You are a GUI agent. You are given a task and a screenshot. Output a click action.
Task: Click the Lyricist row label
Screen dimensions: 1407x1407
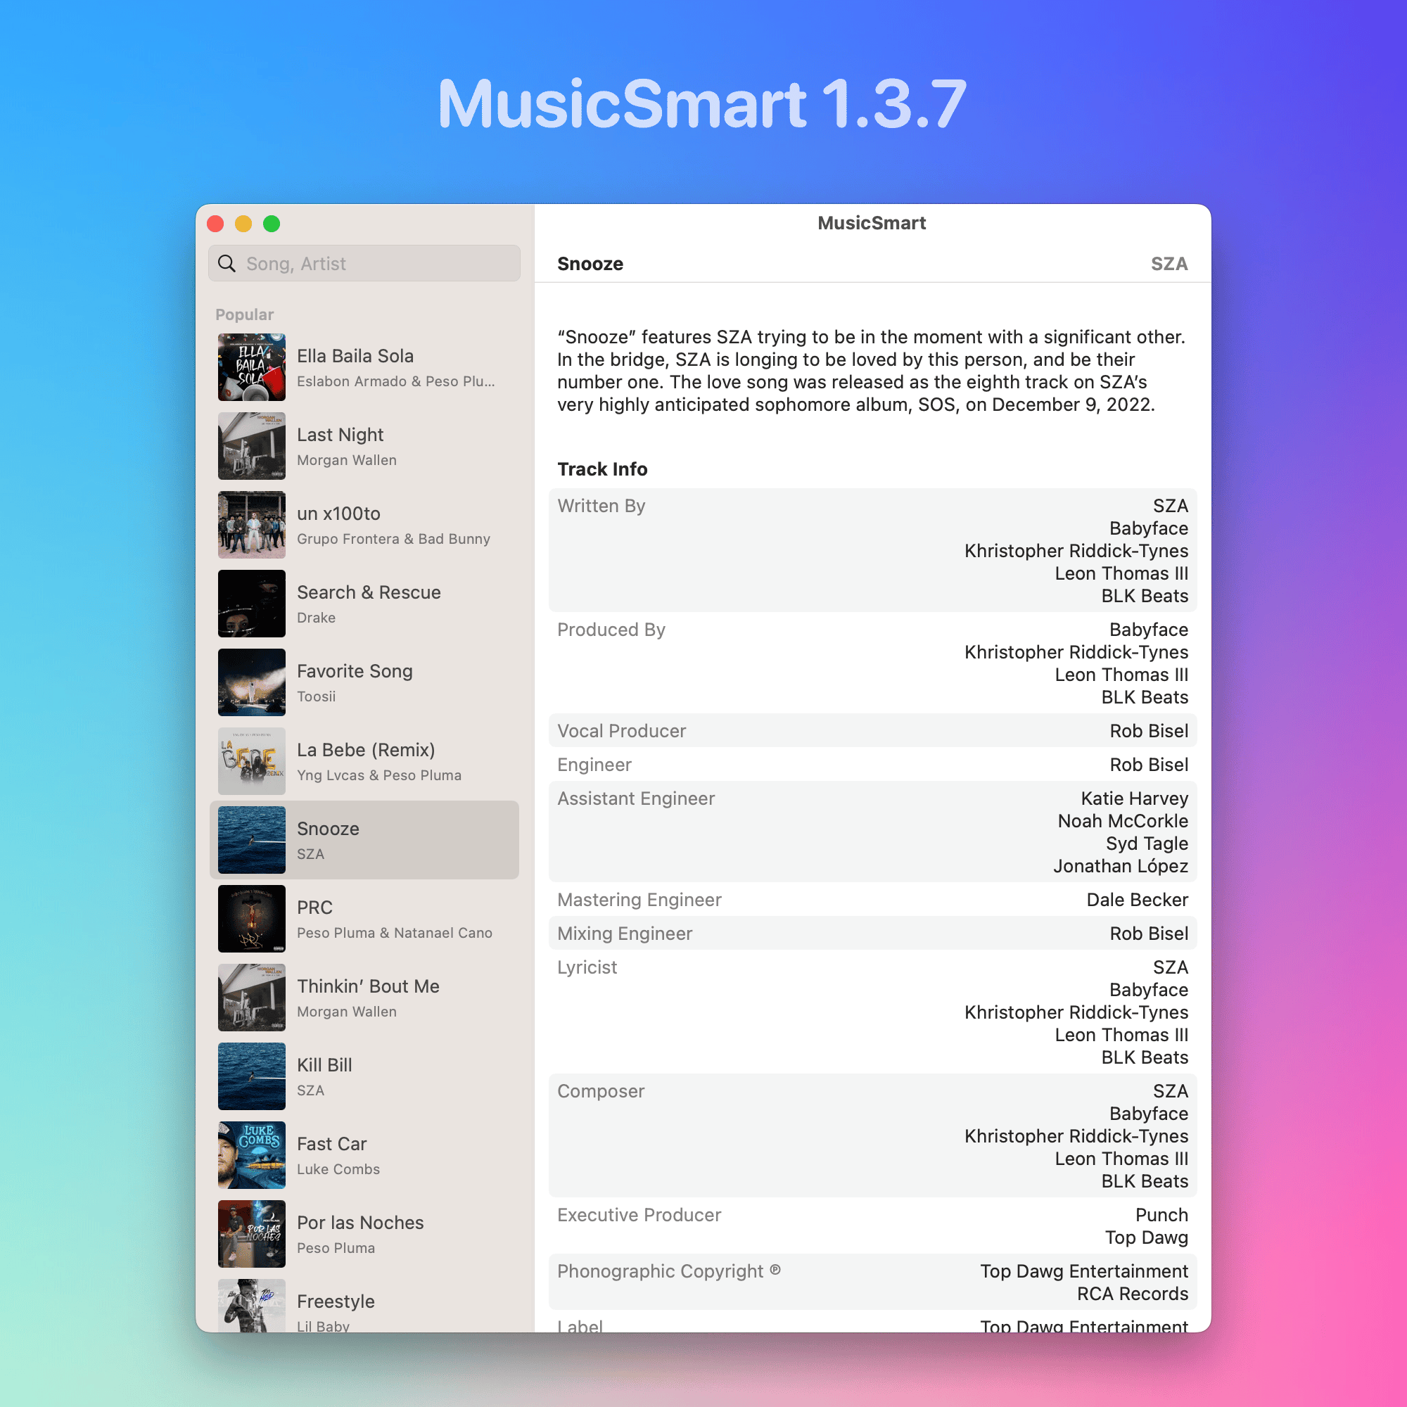tap(587, 967)
